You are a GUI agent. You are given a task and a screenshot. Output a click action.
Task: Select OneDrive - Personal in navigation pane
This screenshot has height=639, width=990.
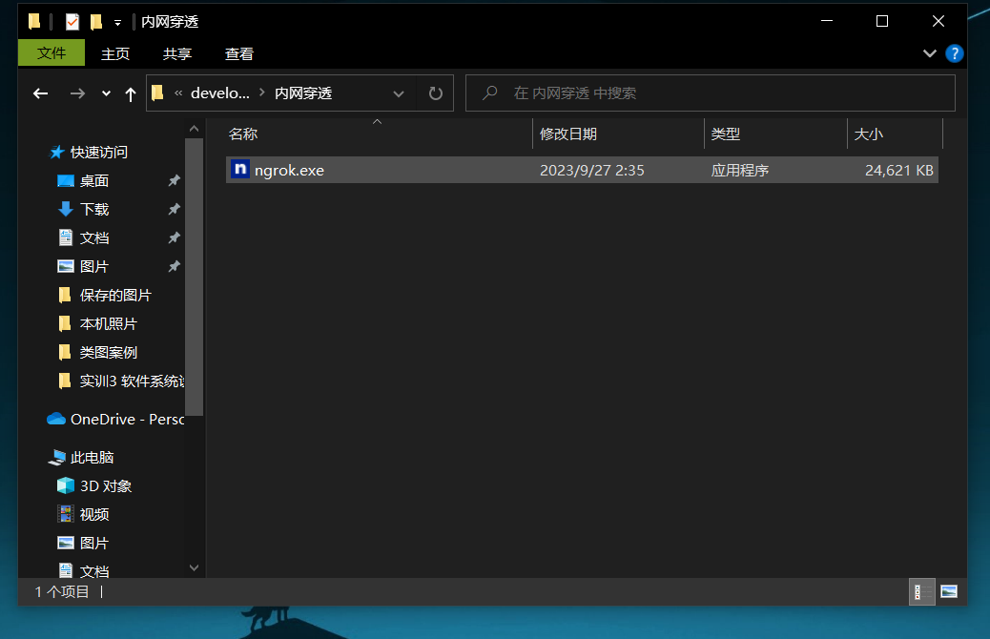128,420
